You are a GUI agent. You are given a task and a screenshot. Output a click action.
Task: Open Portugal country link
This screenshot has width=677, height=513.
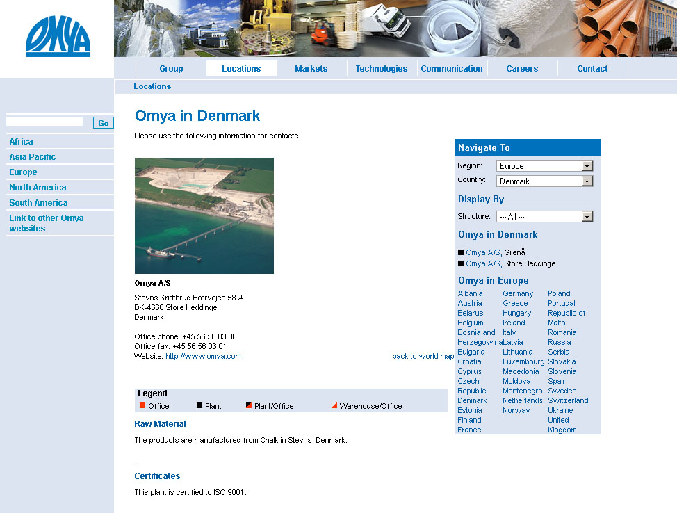562,303
